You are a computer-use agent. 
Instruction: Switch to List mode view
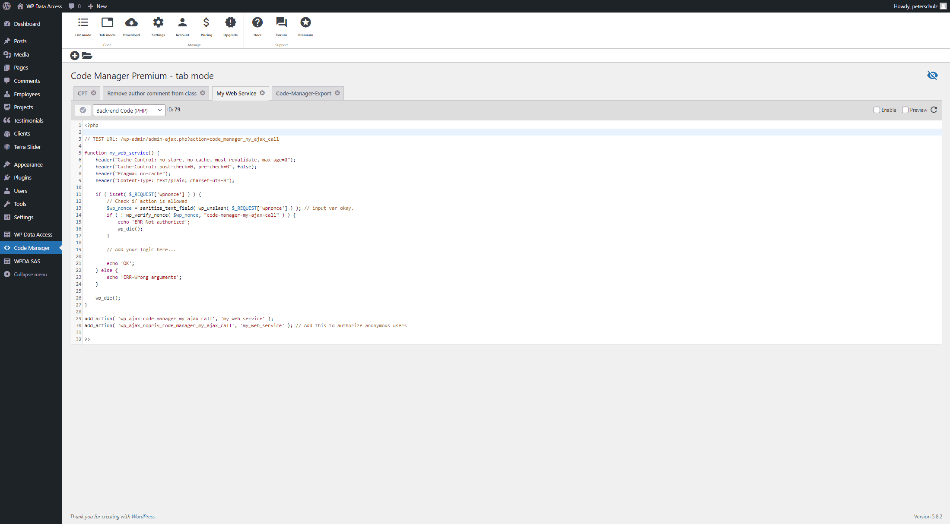pos(83,27)
